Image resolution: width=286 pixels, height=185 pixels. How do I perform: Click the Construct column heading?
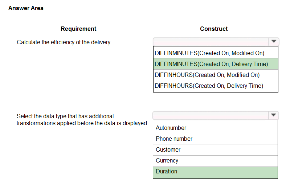(x=214, y=29)
